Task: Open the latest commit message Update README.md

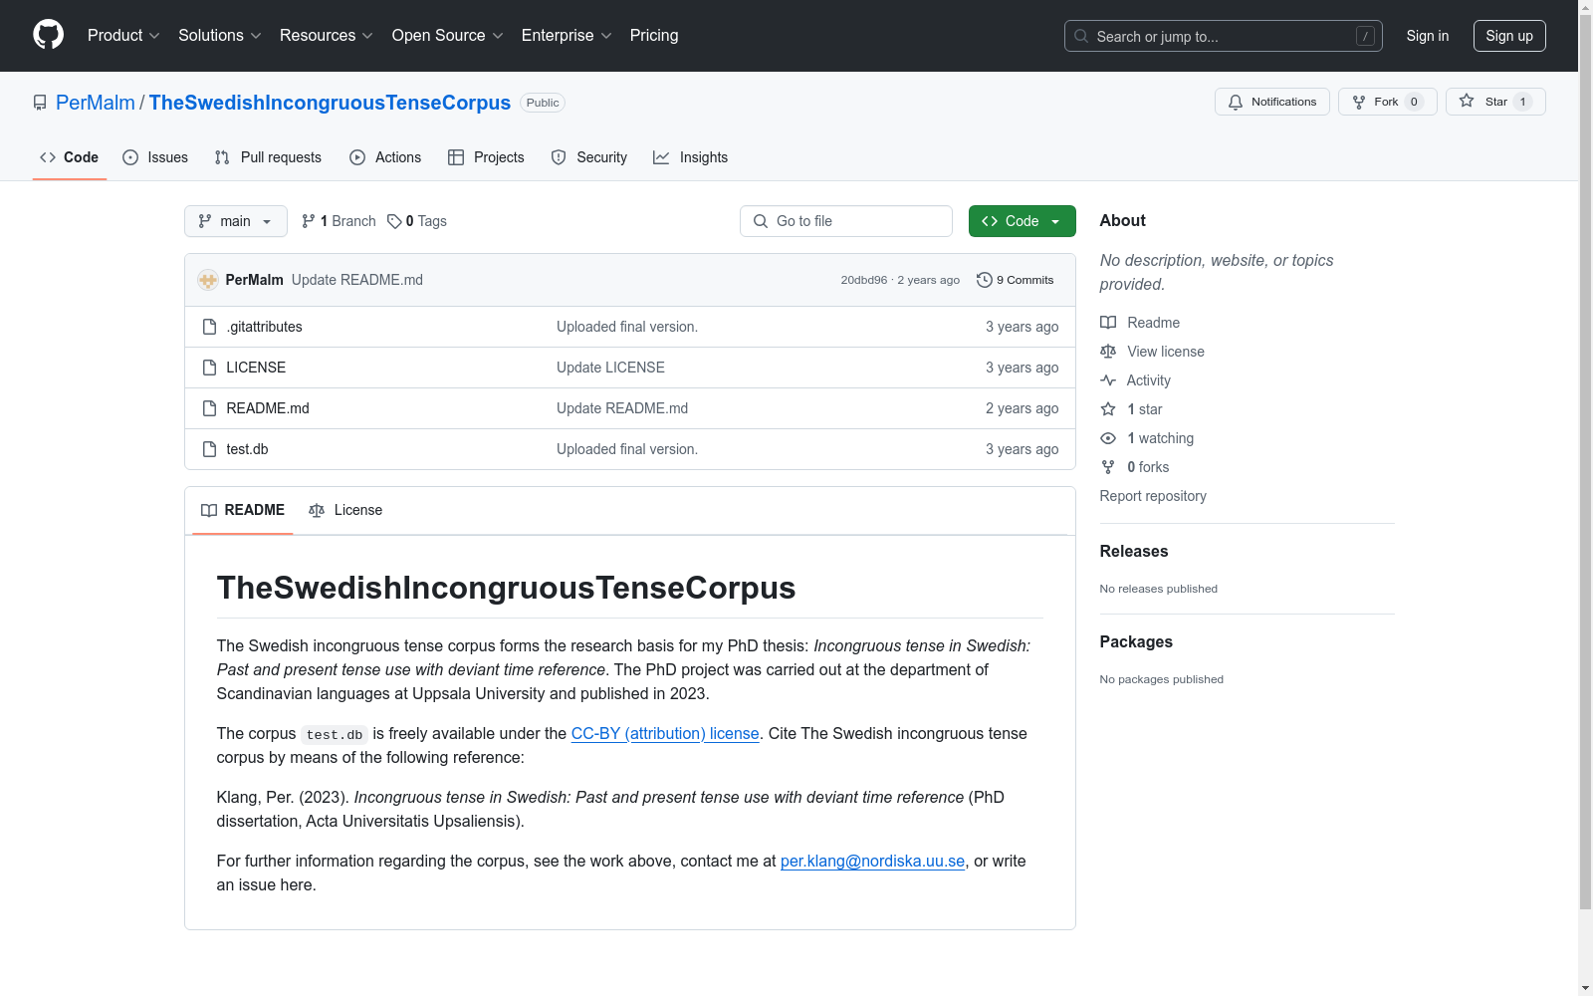Action: coord(357,280)
